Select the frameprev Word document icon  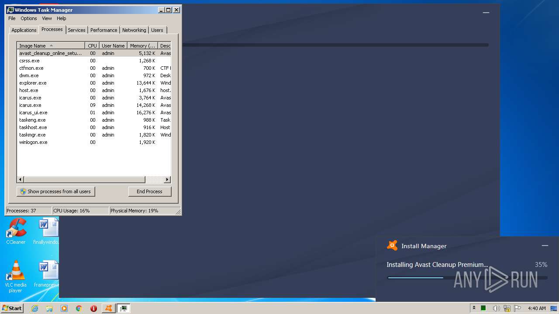46,274
